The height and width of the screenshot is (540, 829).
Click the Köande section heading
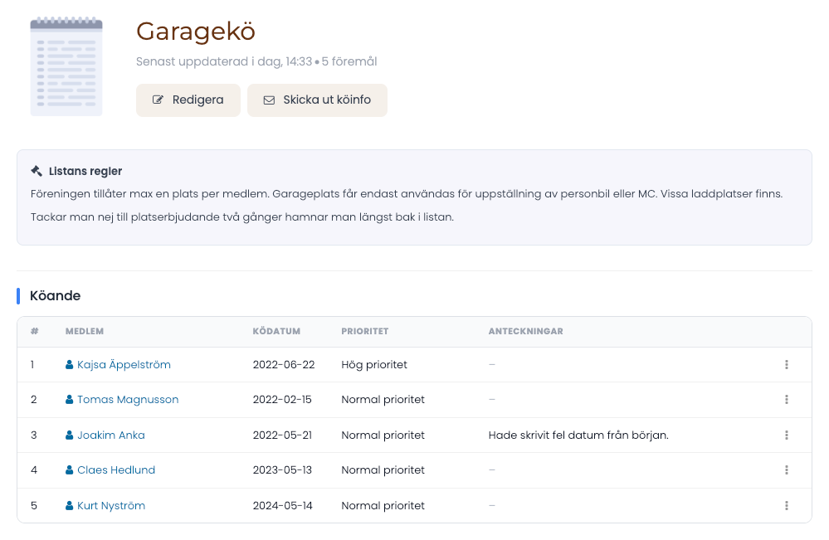[55, 296]
